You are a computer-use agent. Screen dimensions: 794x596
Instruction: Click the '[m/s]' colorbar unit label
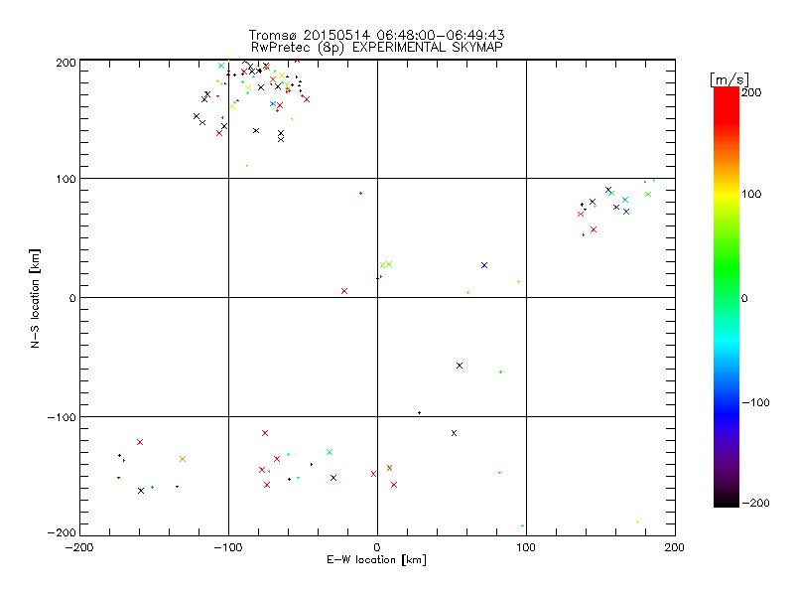(x=729, y=79)
